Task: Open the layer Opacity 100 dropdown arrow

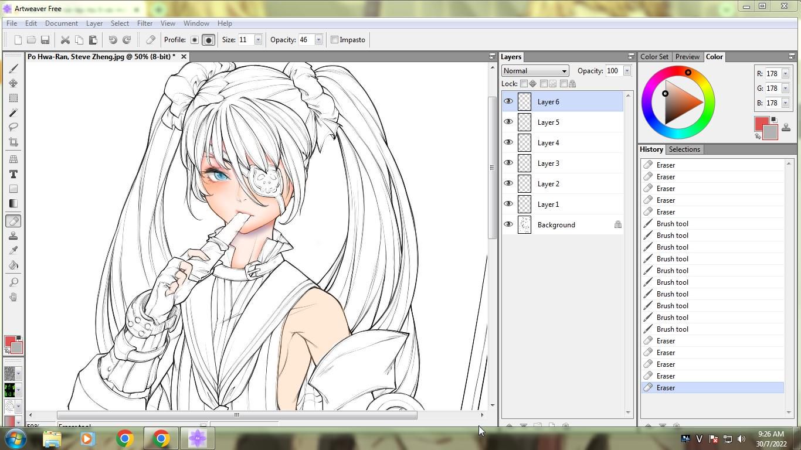Action: click(627, 71)
